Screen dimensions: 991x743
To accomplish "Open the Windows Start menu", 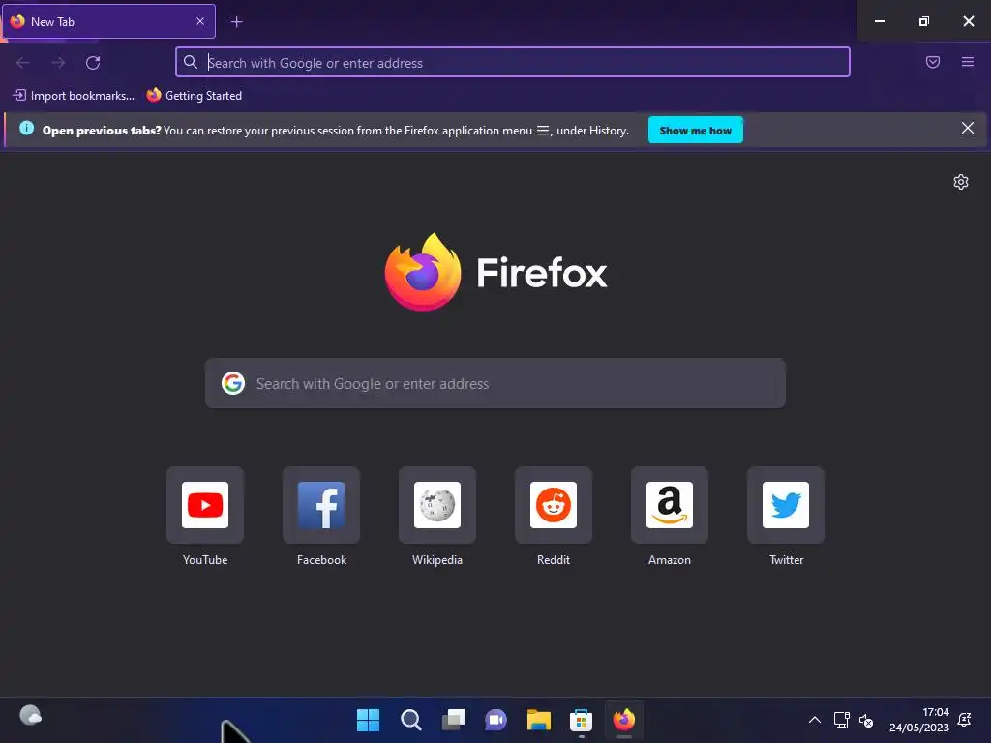I will coord(369,720).
